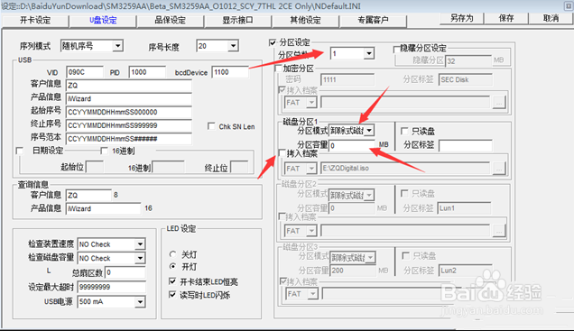The height and width of the screenshot is (331, 574).
Task: Click 查询信息 客户信息 field
Action: [88, 195]
